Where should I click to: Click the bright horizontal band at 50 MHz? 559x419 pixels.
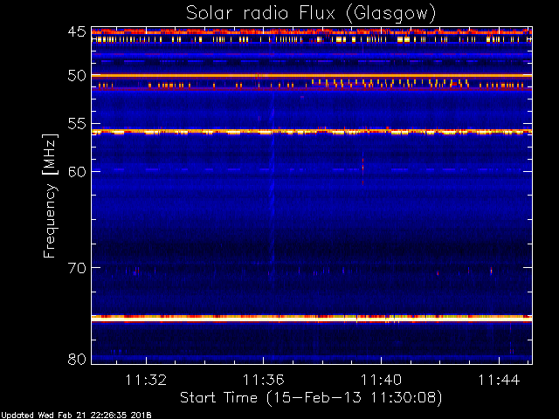(311, 76)
